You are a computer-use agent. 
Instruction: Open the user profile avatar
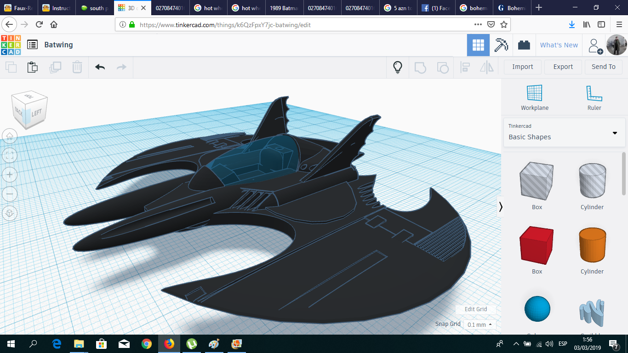[616, 45]
